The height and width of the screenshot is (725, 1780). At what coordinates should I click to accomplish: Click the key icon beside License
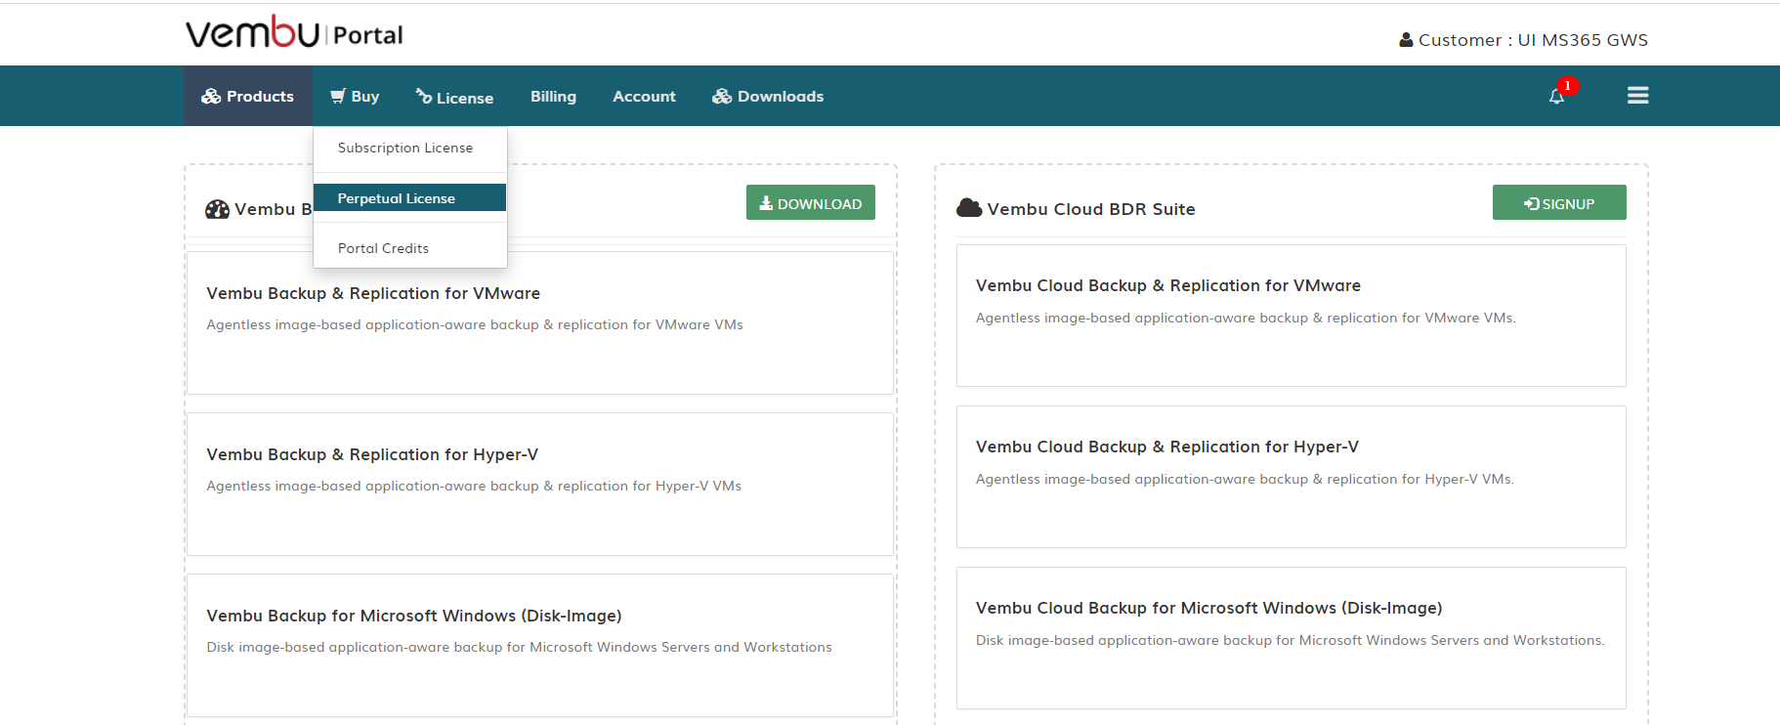point(424,96)
